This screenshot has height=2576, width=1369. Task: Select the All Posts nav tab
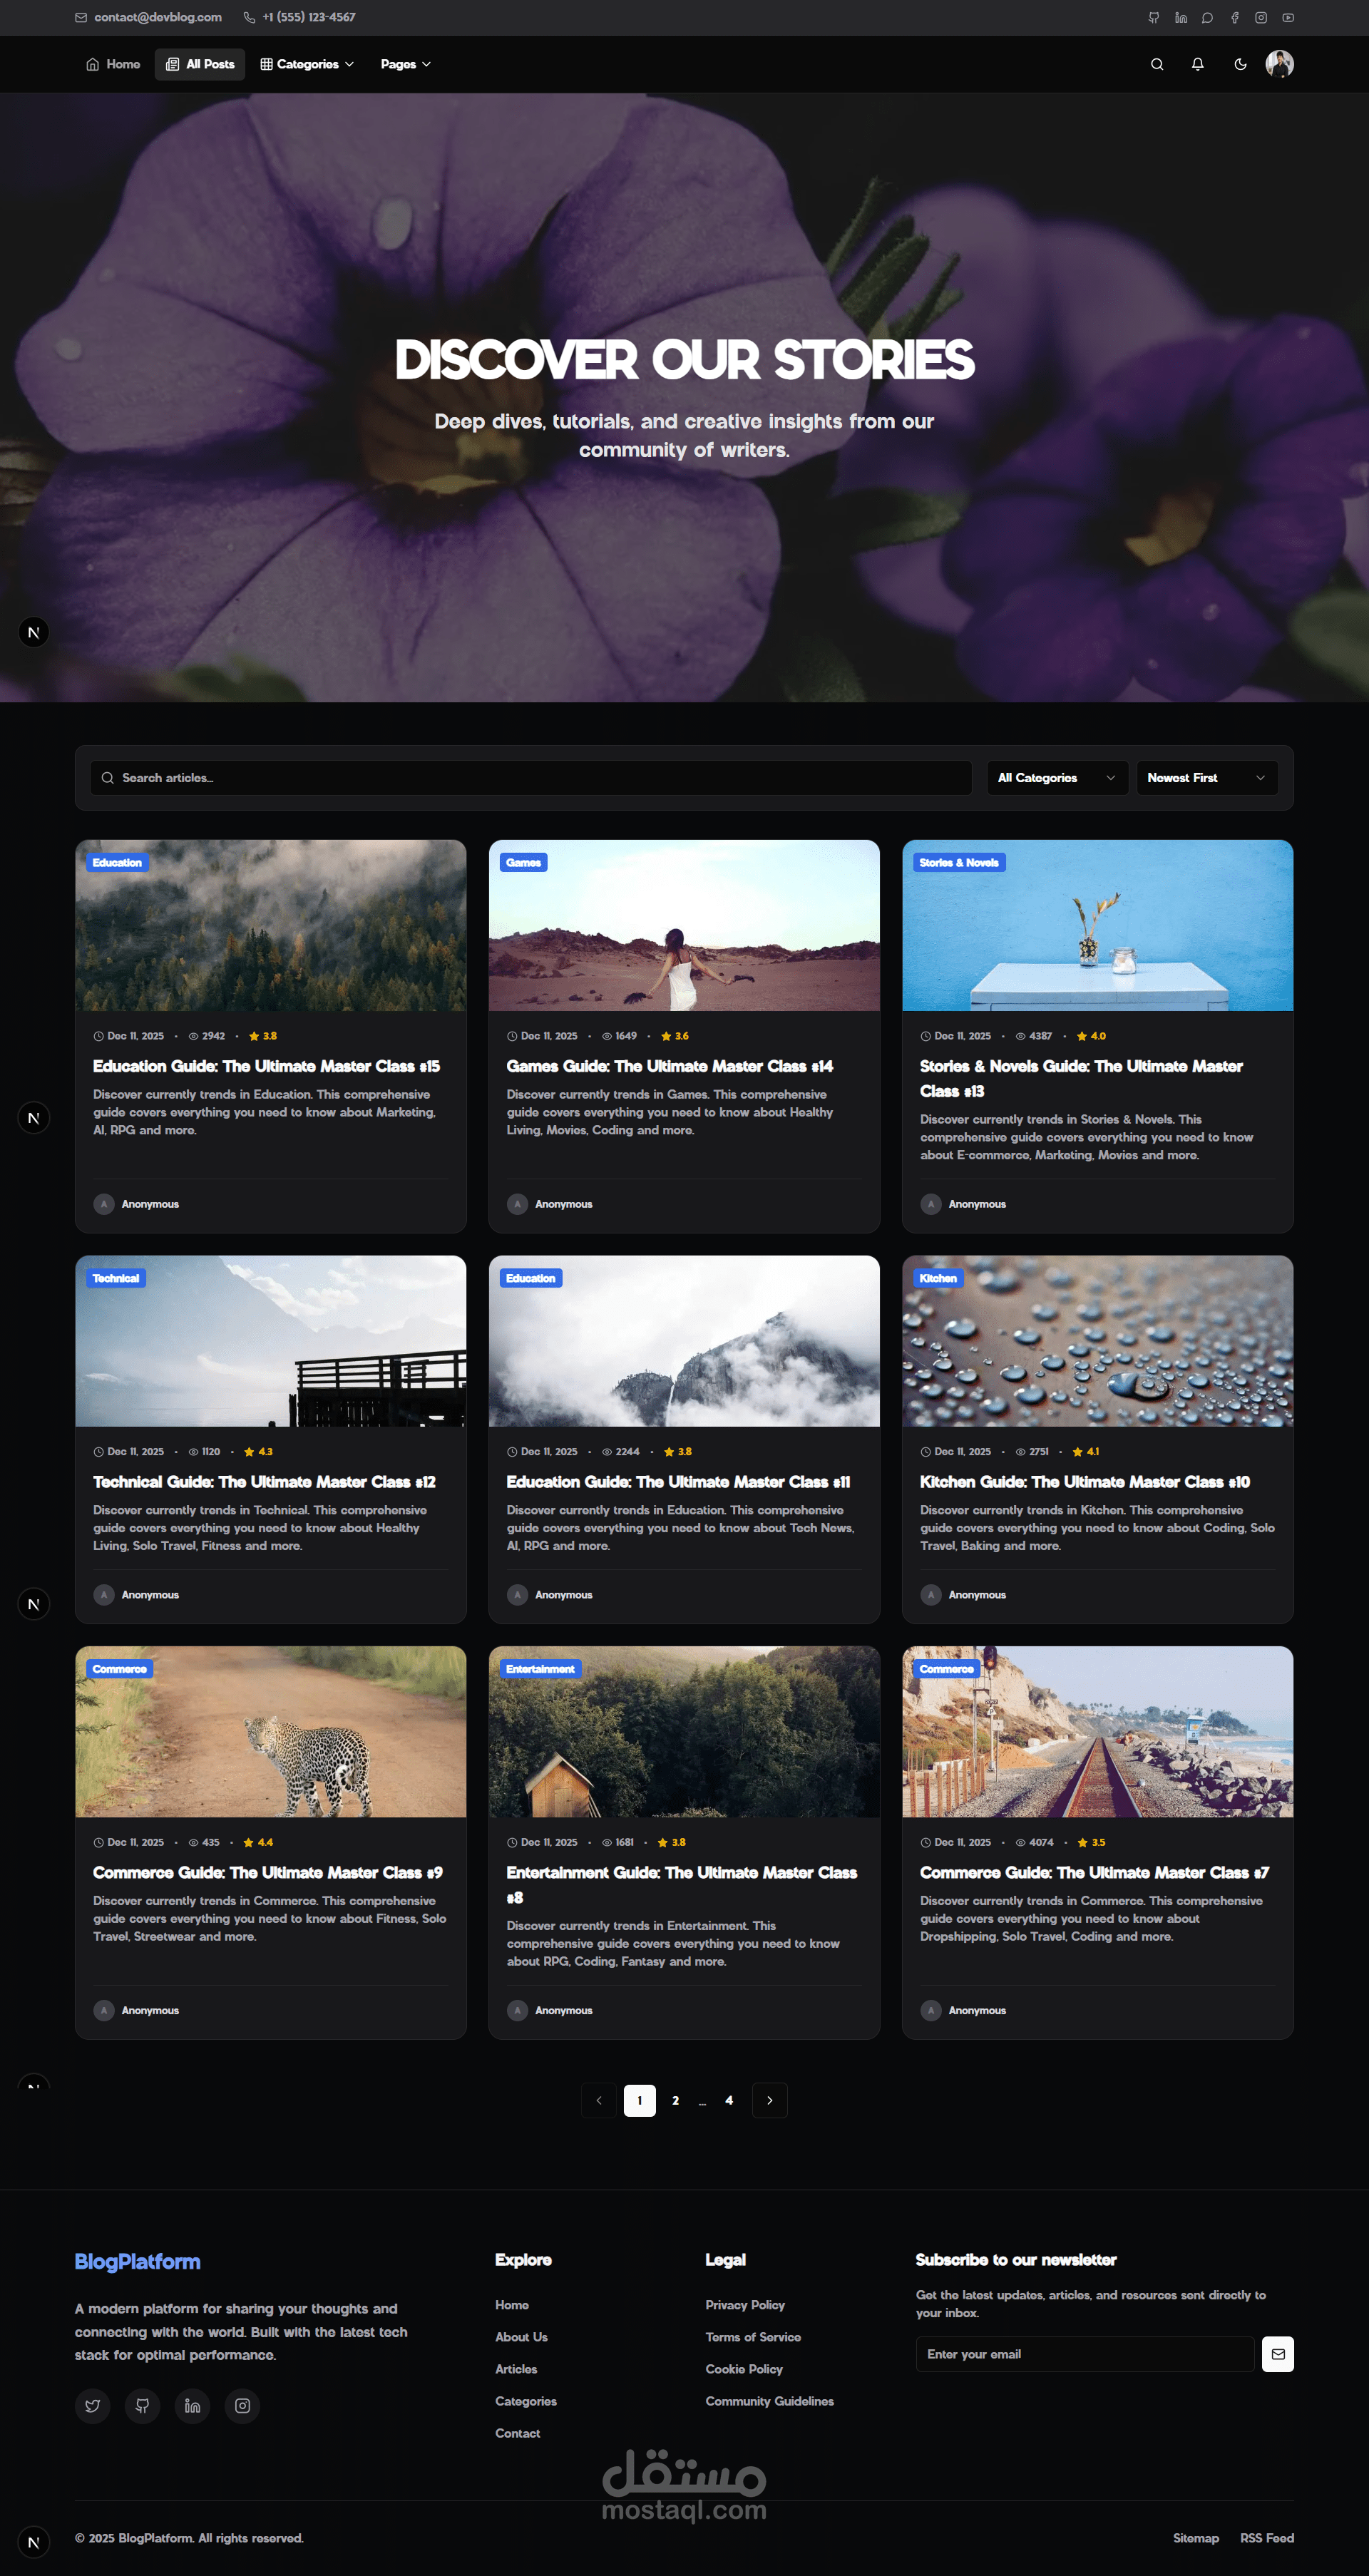[200, 64]
